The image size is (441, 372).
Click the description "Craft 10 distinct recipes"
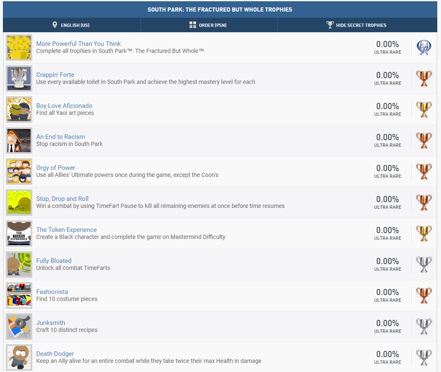tap(67, 330)
